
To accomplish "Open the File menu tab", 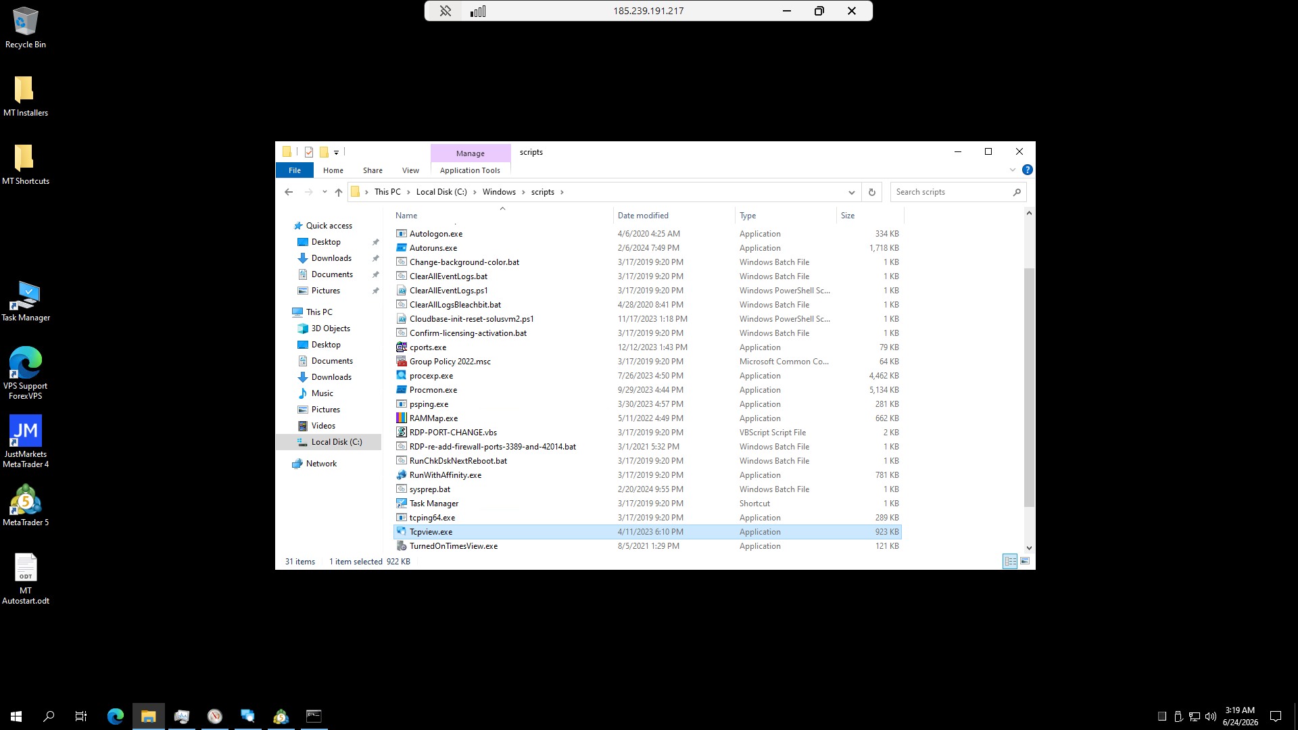I will [295, 170].
